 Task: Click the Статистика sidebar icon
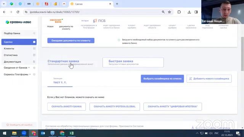[34, 55]
